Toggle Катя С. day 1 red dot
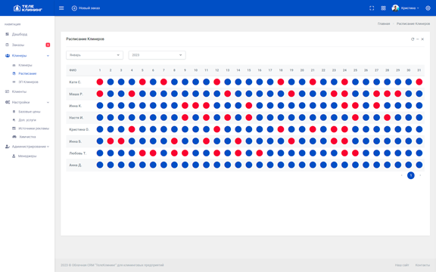Screen dimensions: 436x272 pos(100,82)
